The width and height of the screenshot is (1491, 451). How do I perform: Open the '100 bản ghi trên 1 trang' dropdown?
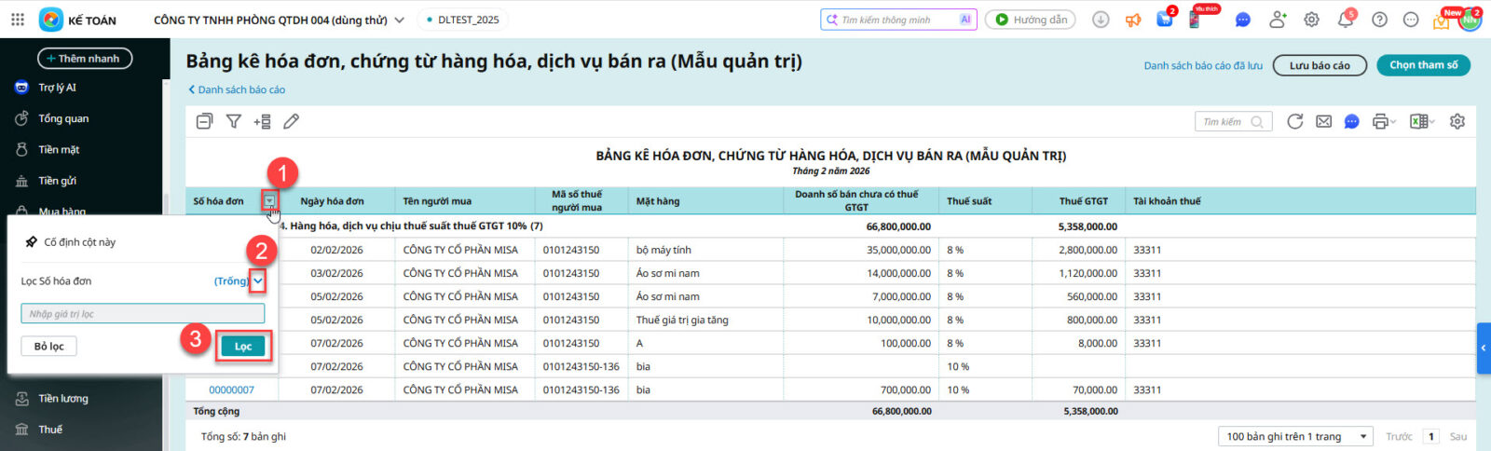[x=1295, y=436]
